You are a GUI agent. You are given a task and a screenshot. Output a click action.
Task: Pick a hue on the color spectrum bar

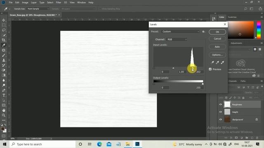click(259, 30)
